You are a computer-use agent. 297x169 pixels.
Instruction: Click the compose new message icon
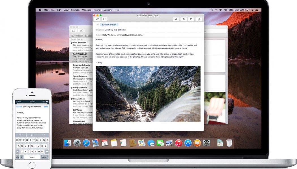(x=81, y=31)
